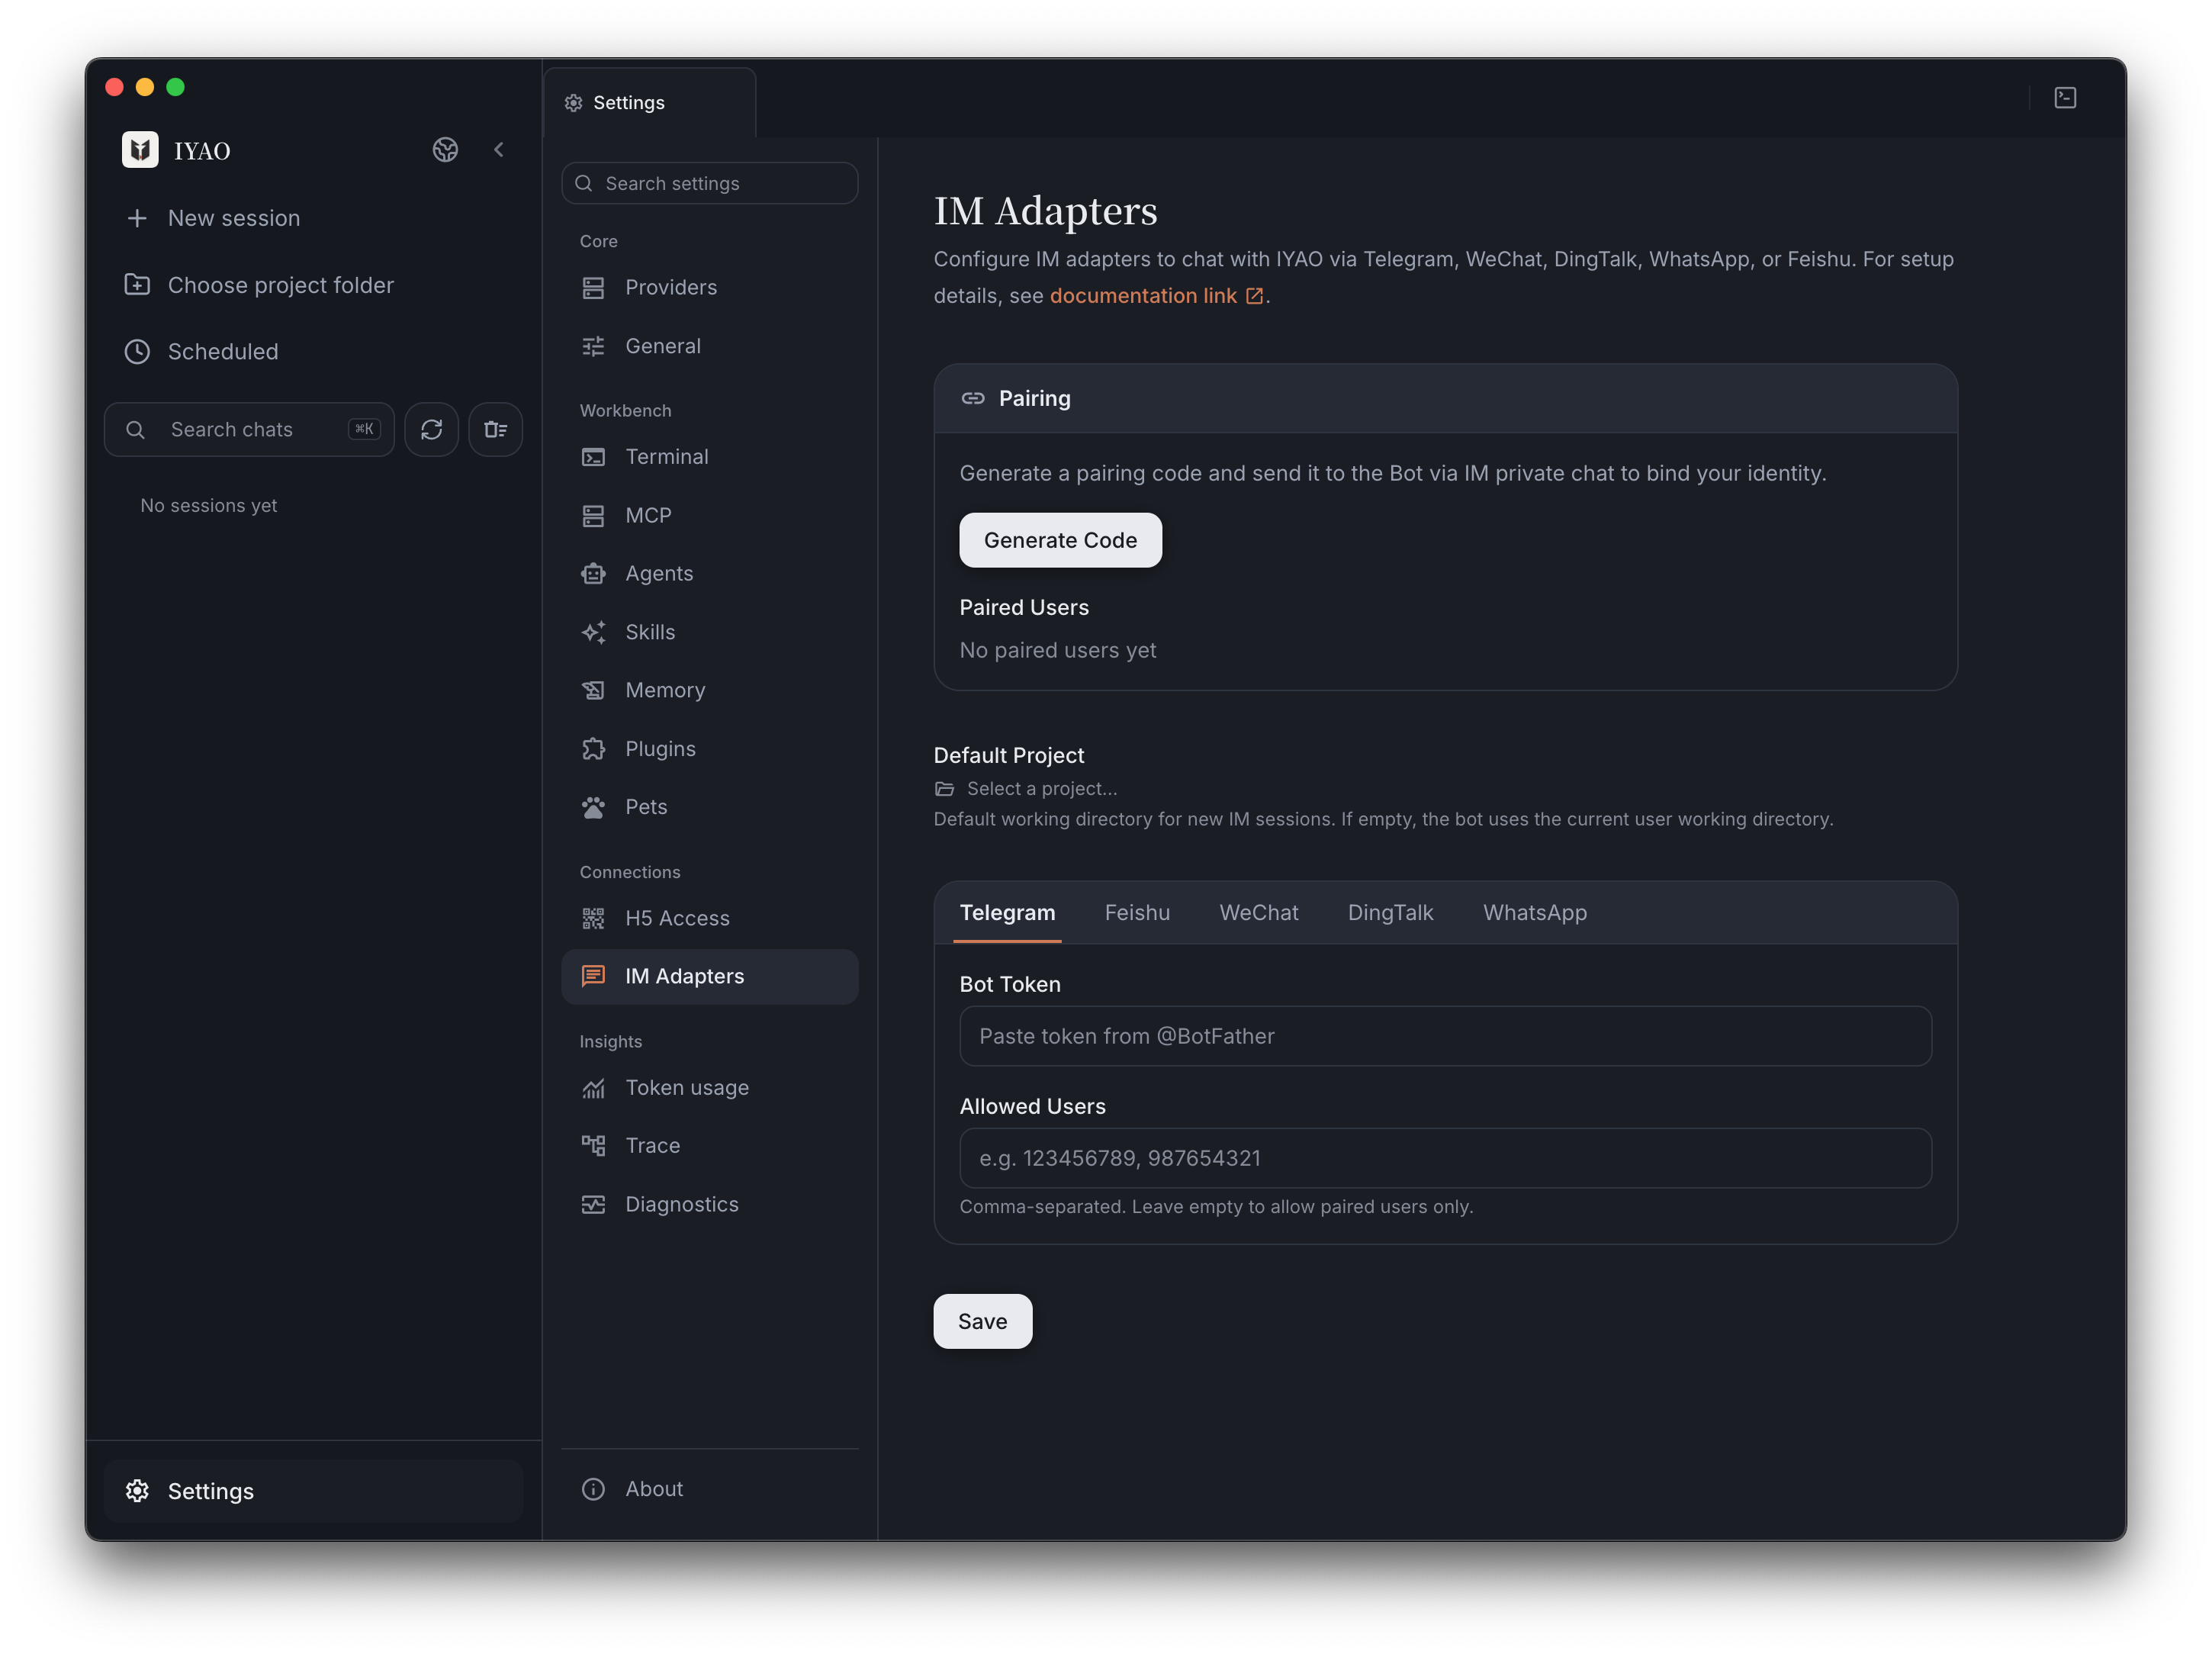Screen dimensions: 2212x1654
Task: Open H5 Access settings
Action: click(x=710, y=919)
